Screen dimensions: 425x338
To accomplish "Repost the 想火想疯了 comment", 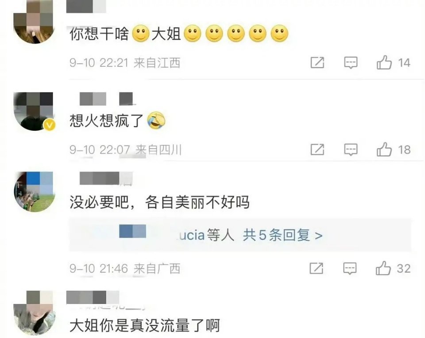I will coord(317,149).
